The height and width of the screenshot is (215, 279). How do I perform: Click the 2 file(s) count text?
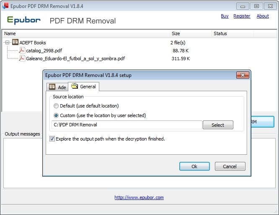click(178, 43)
